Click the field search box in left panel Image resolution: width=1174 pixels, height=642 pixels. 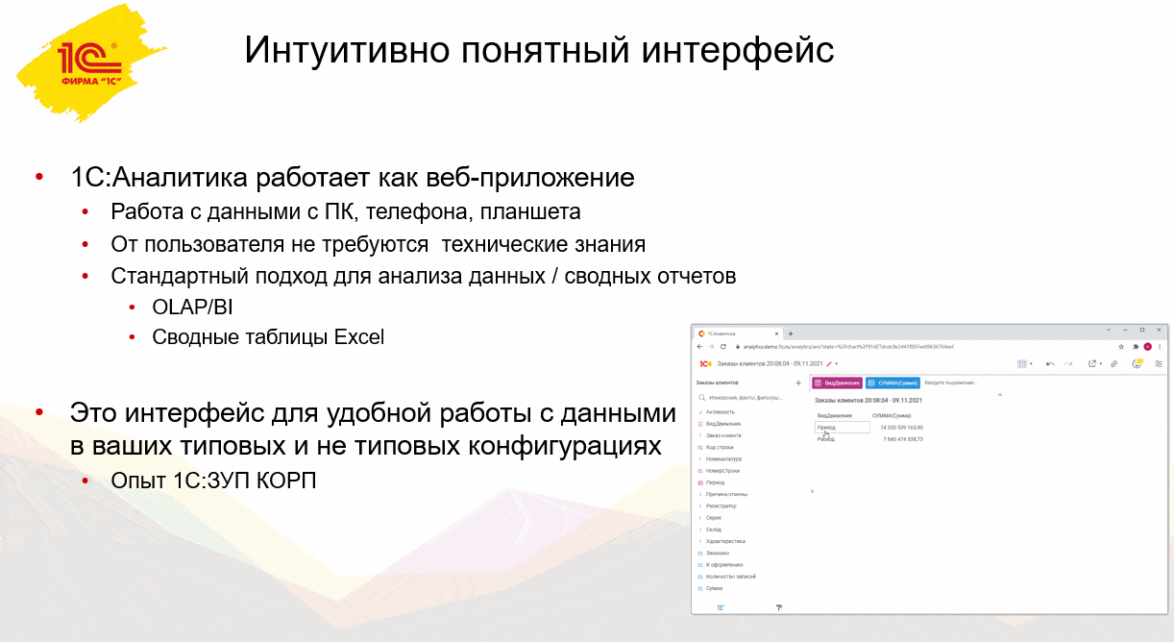point(746,397)
